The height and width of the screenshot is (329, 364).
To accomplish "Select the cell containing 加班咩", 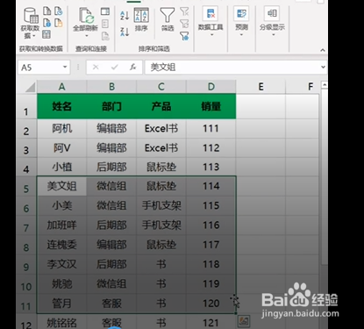I will 61,225.
